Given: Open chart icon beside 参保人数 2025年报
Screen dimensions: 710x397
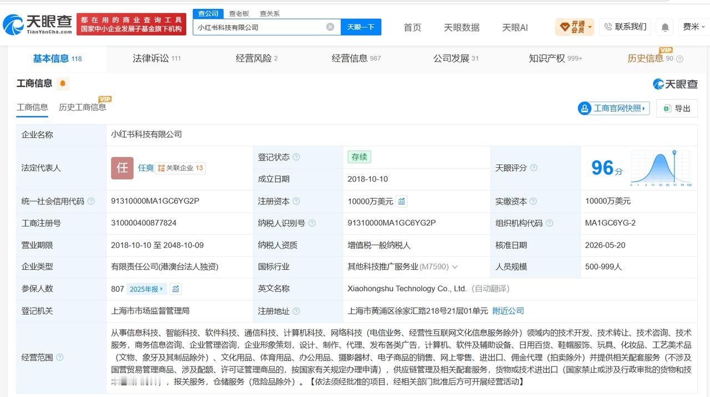Looking at the screenshot, I should 175,288.
